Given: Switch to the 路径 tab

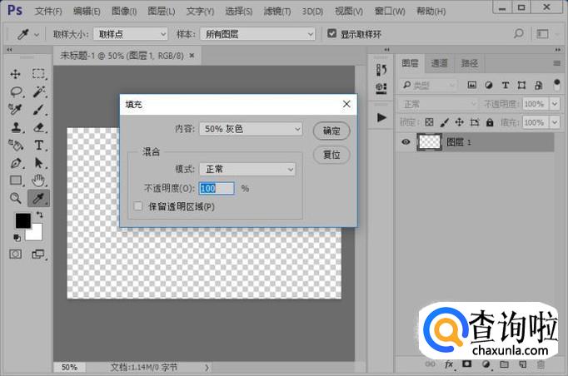Looking at the screenshot, I should pos(469,64).
